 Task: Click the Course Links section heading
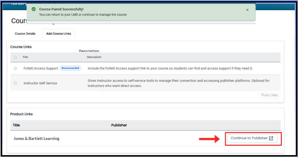pyautogui.click(x=21, y=47)
